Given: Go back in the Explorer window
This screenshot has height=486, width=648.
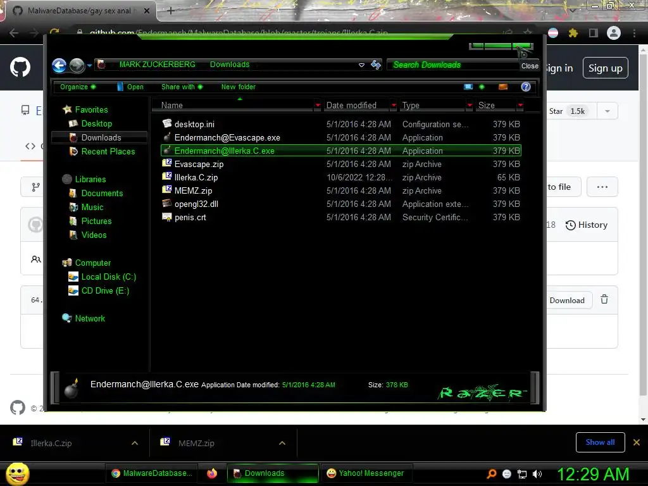Looking at the screenshot, I should [59, 65].
